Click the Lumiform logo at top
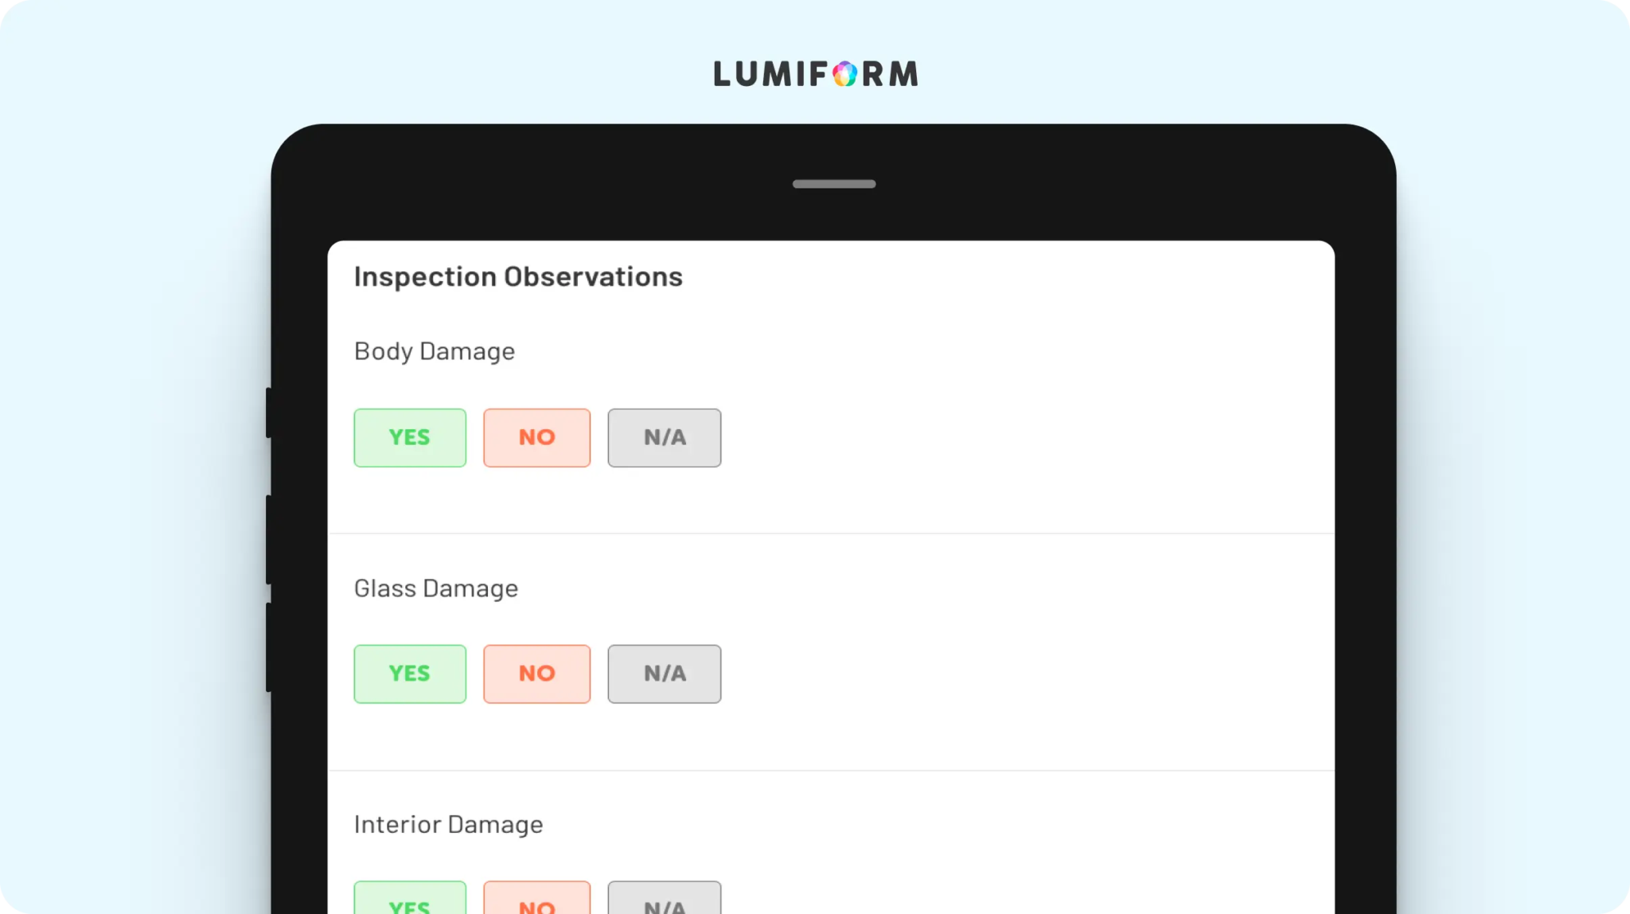This screenshot has width=1630, height=914. tap(815, 74)
